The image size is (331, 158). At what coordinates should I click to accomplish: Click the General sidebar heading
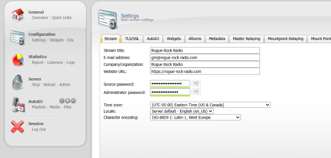click(36, 12)
